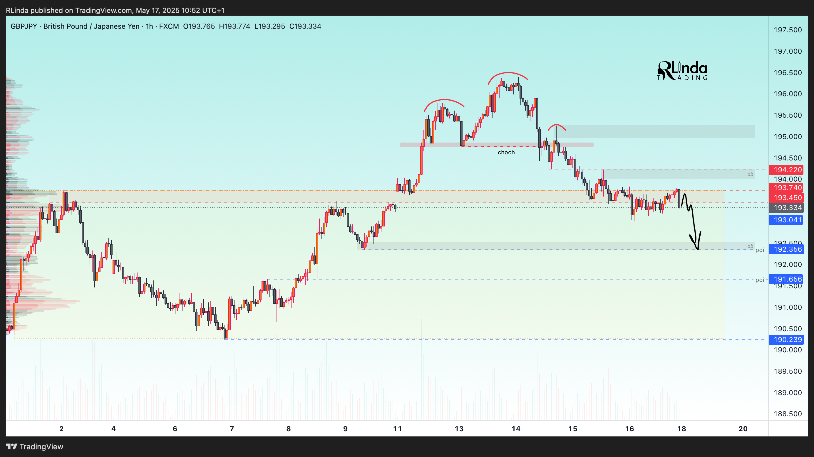Click the O193.765 open value
Viewport: 814px width, 457px height.
(199, 26)
